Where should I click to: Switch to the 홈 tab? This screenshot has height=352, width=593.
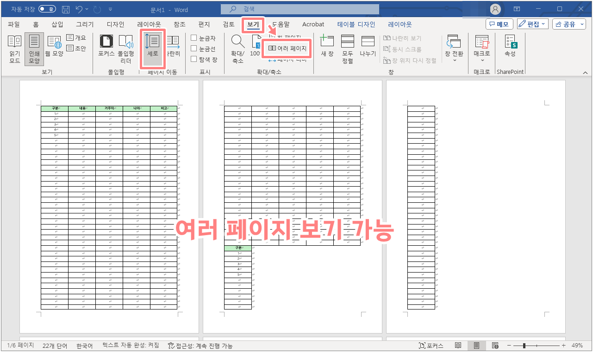point(36,24)
